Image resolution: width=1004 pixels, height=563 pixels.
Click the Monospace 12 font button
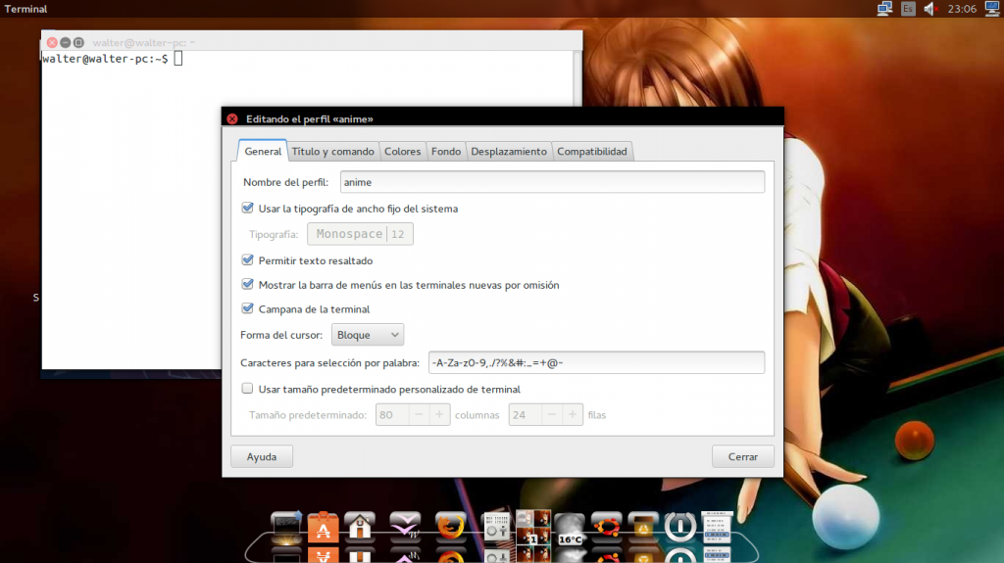click(361, 234)
